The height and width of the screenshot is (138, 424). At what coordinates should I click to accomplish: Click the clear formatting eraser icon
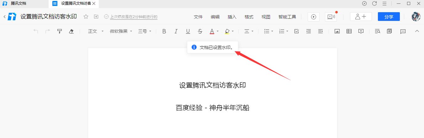(x=71, y=31)
